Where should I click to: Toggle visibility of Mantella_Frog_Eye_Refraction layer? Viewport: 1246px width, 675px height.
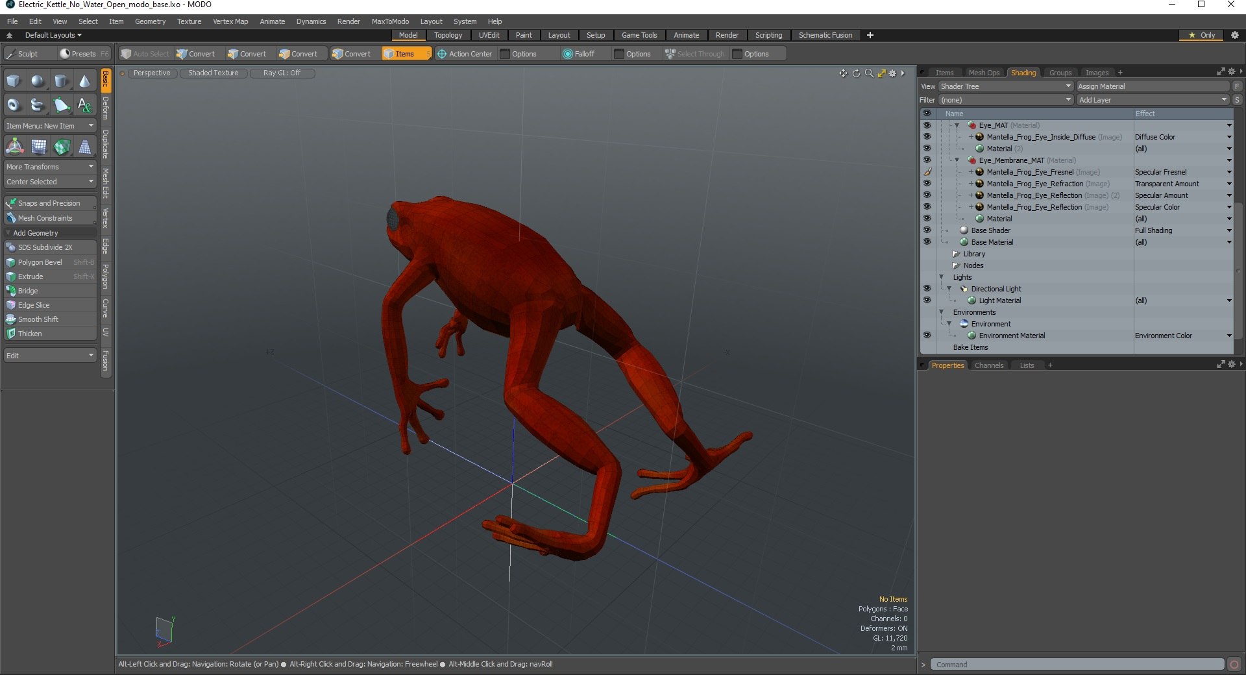(x=927, y=184)
